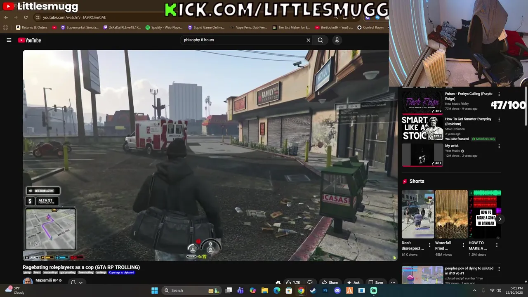Edit the 'phisophy 8 hours' search field
This screenshot has height=297, width=528.
tap(243, 40)
